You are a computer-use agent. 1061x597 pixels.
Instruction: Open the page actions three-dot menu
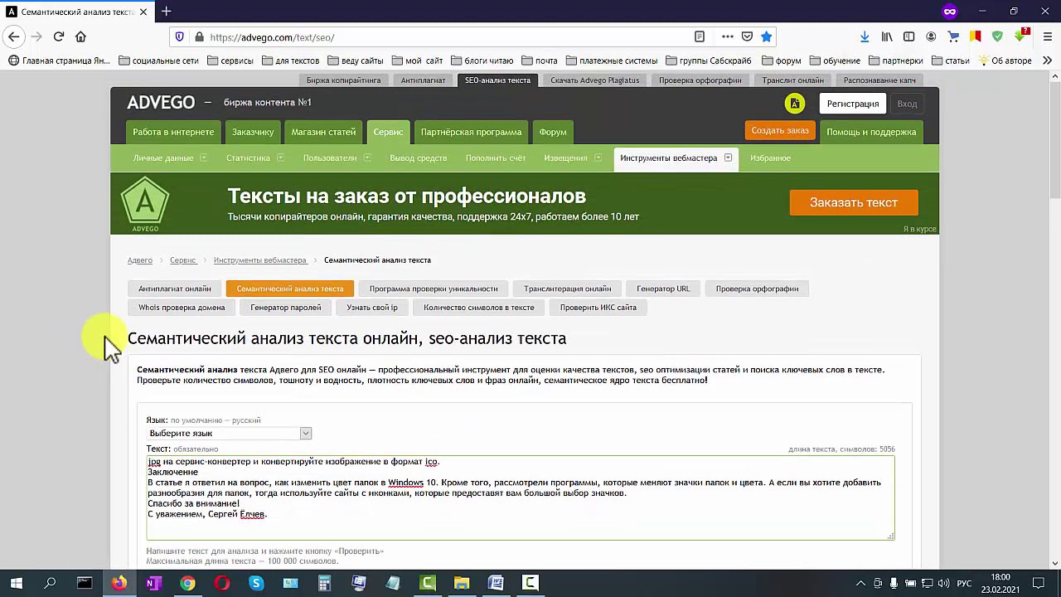click(727, 36)
